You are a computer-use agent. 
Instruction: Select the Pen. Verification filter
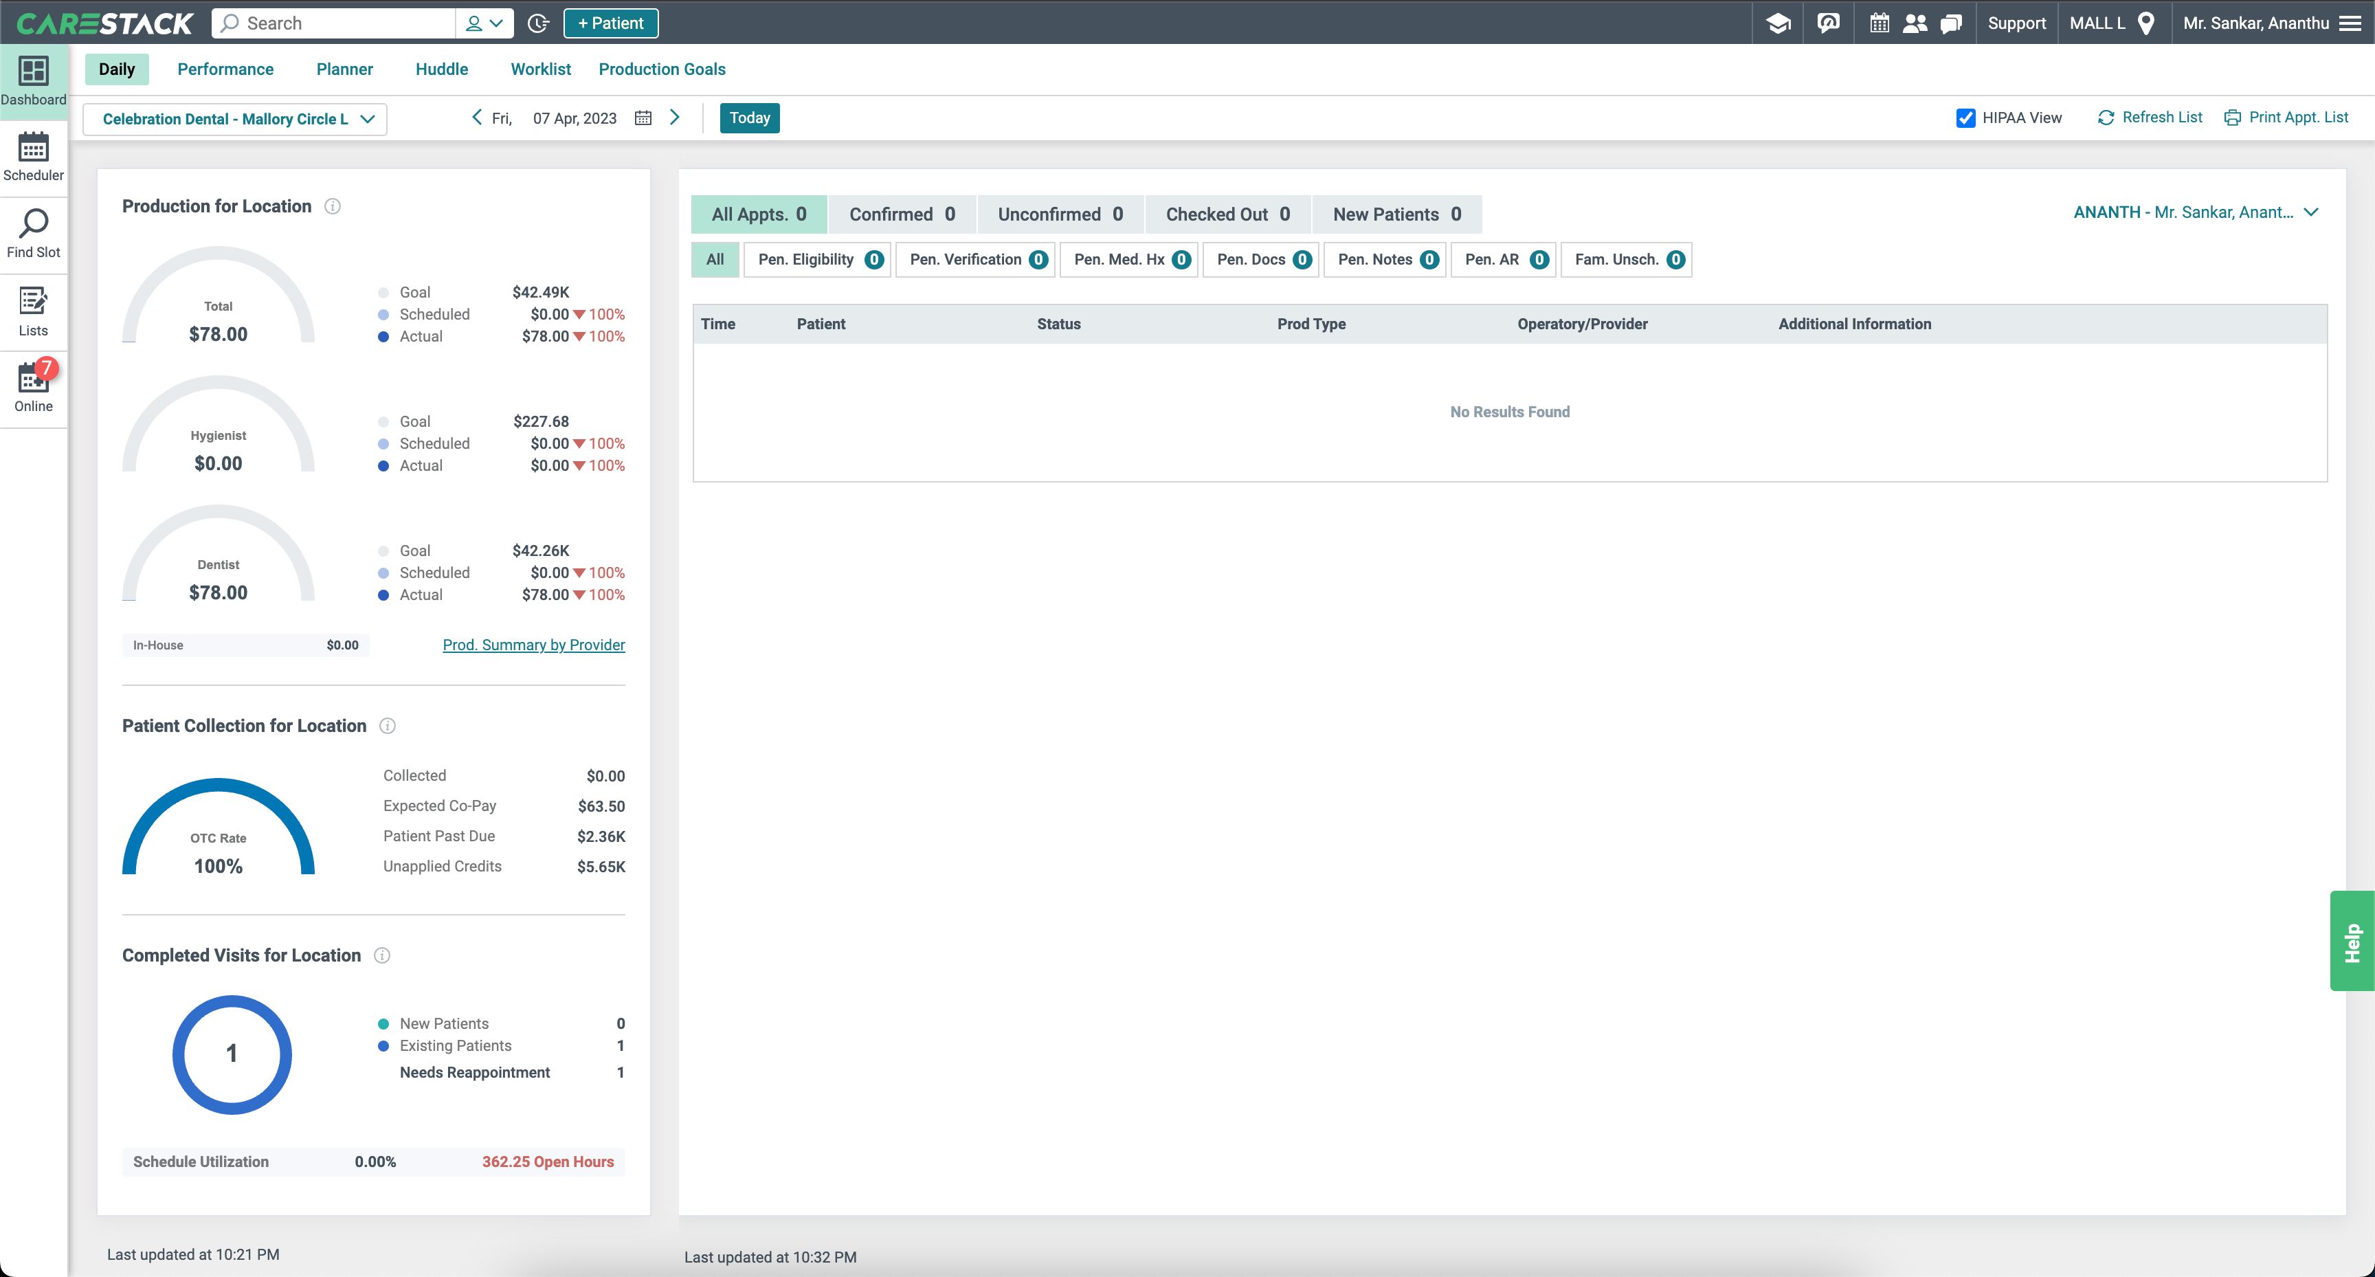tap(975, 260)
